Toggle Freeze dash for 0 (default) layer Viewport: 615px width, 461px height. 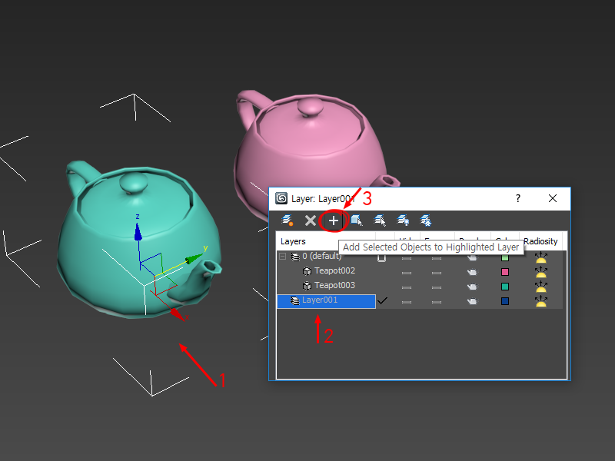pos(437,258)
